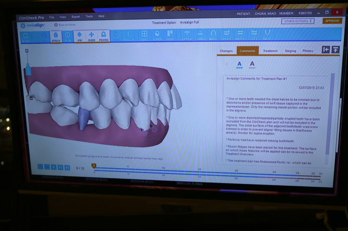Switch to MAND mandibular view

click(x=267, y=35)
